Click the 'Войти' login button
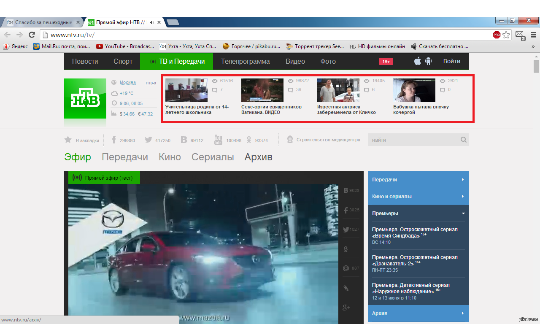Screen dimensions: 540x324 (451, 62)
